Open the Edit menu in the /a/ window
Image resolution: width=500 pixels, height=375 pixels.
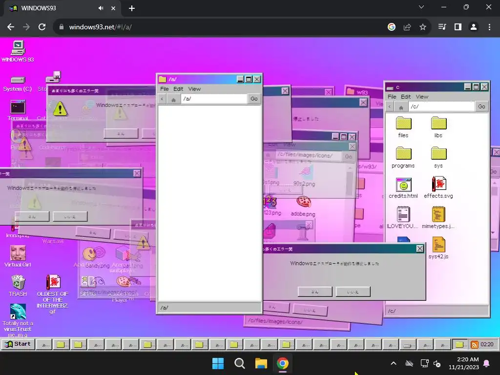tap(178, 89)
